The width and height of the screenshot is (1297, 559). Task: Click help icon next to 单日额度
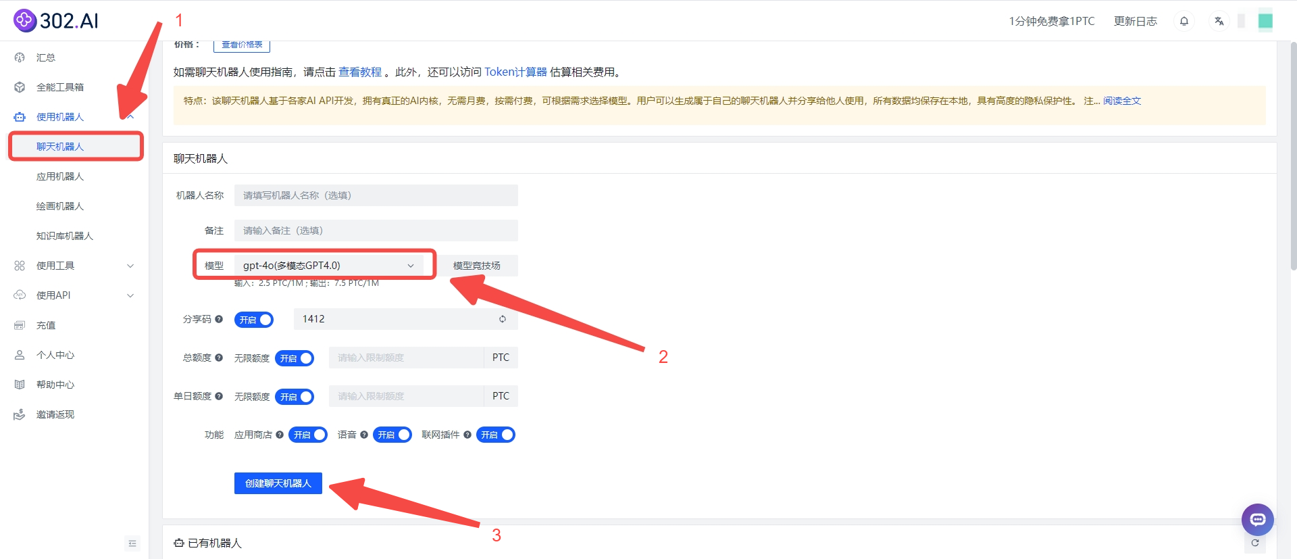click(x=219, y=396)
